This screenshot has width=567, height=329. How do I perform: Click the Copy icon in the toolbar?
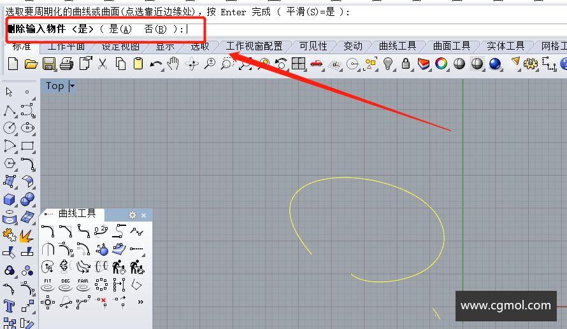(x=120, y=64)
